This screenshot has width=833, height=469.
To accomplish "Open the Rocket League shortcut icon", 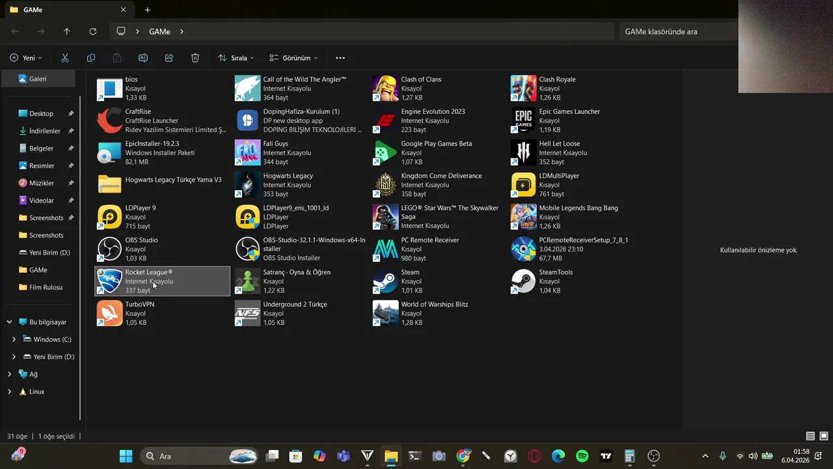I will [109, 281].
